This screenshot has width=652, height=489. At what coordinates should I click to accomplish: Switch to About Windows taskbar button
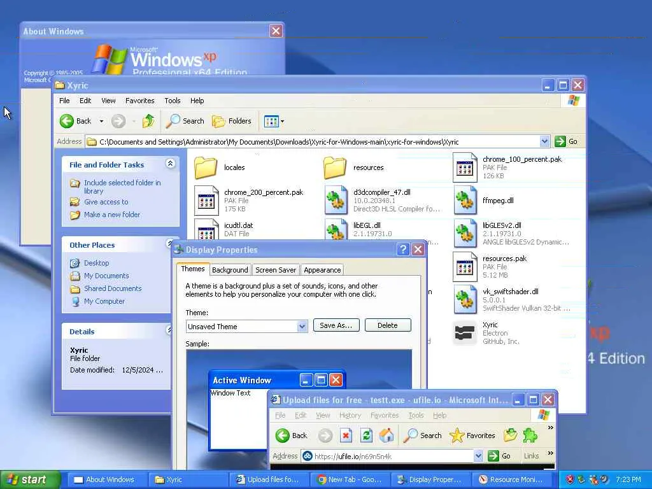tap(107, 480)
